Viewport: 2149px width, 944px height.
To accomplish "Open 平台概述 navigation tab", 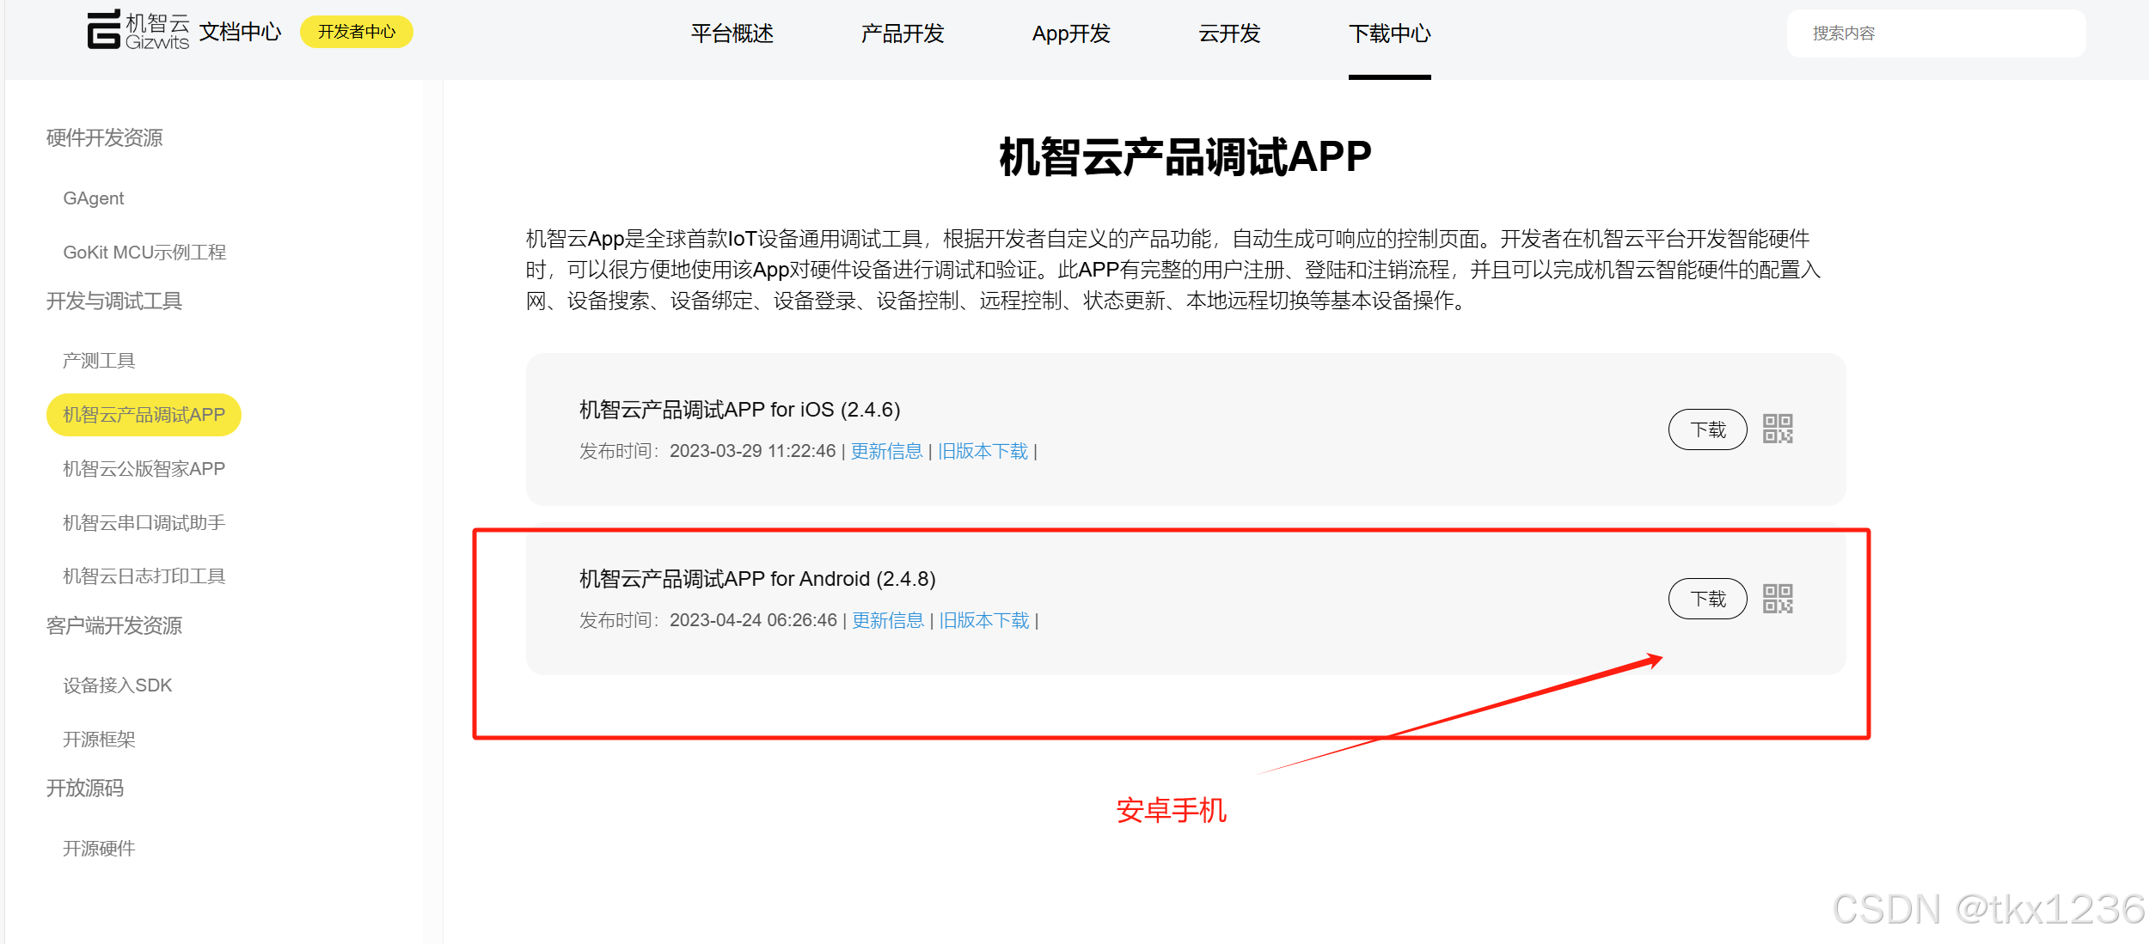I will tap(732, 33).
